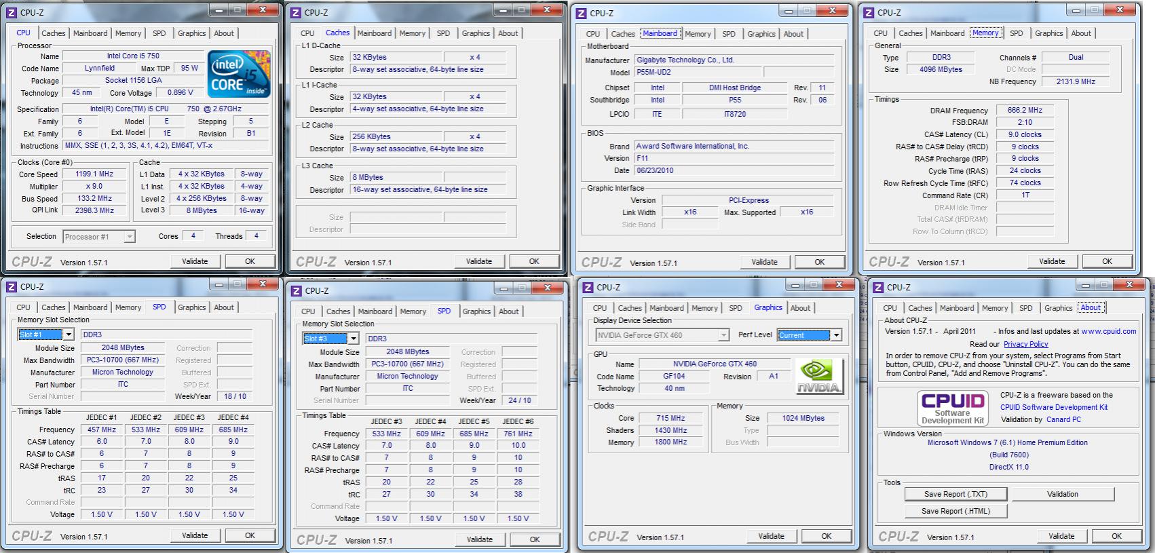Image resolution: width=1155 pixels, height=553 pixels.
Task: Click Save Report (.HTML) button
Action: coord(955,511)
